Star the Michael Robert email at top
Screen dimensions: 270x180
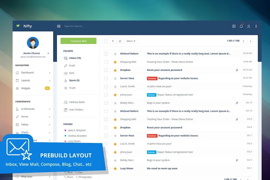115,54
